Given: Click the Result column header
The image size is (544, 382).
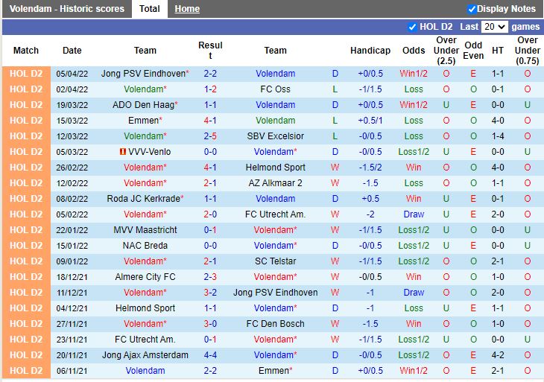Looking at the screenshot, I should [210, 51].
